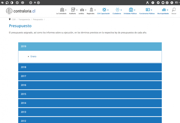Toggle the high contrast mode icon
Viewport: 180px width, 123px height.
(x=12, y=2)
